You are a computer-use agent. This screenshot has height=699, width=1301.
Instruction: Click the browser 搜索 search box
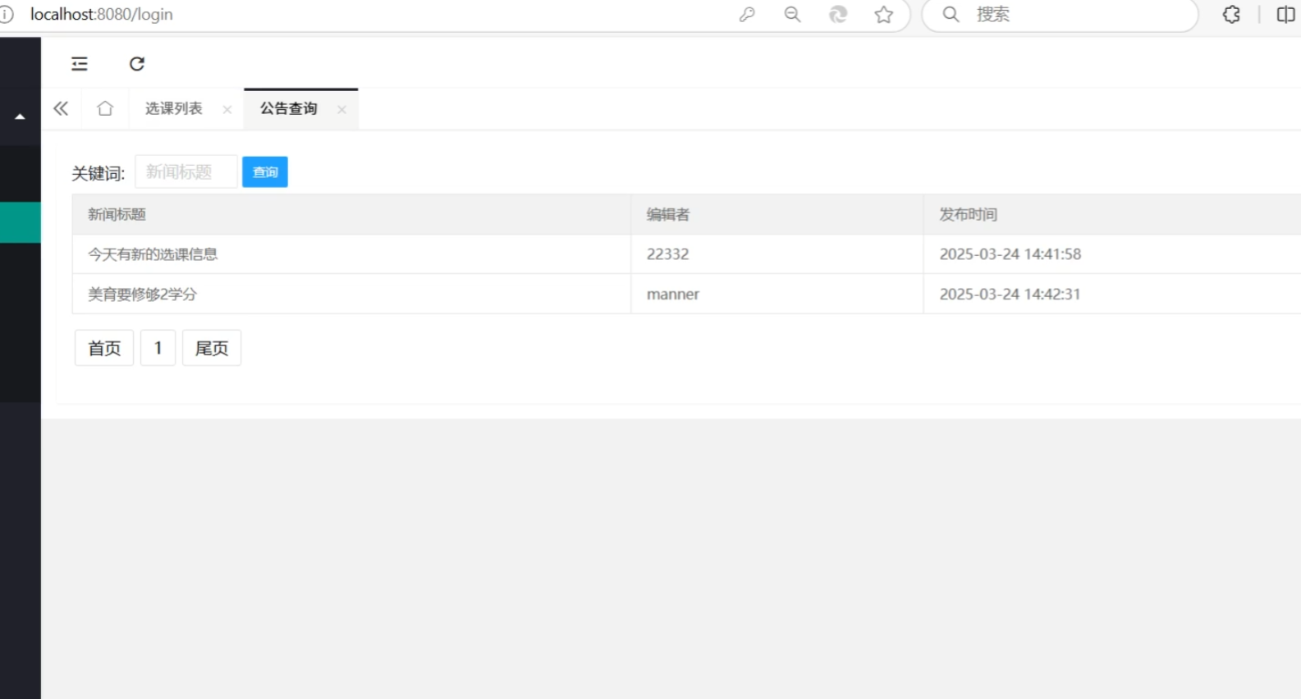pos(1067,15)
